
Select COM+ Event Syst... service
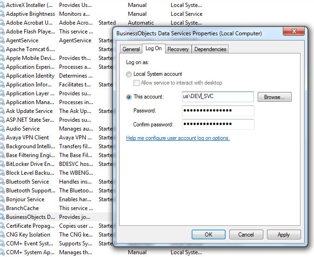click(x=30, y=244)
